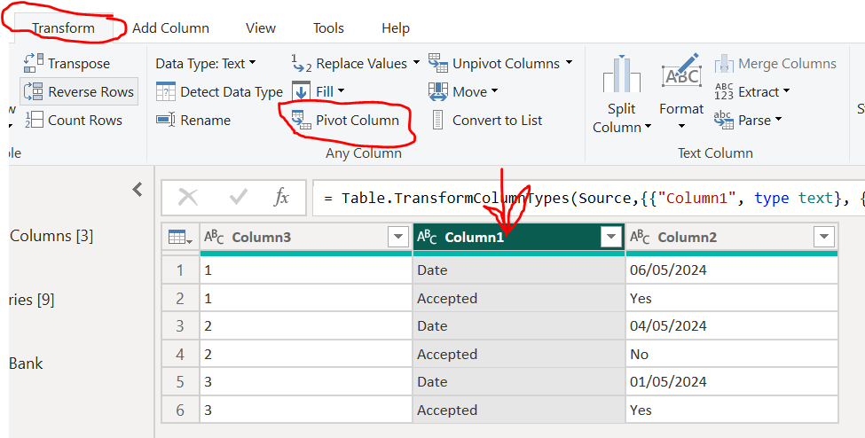Open the Format dropdown arrow
865x438 pixels.
tap(681, 126)
